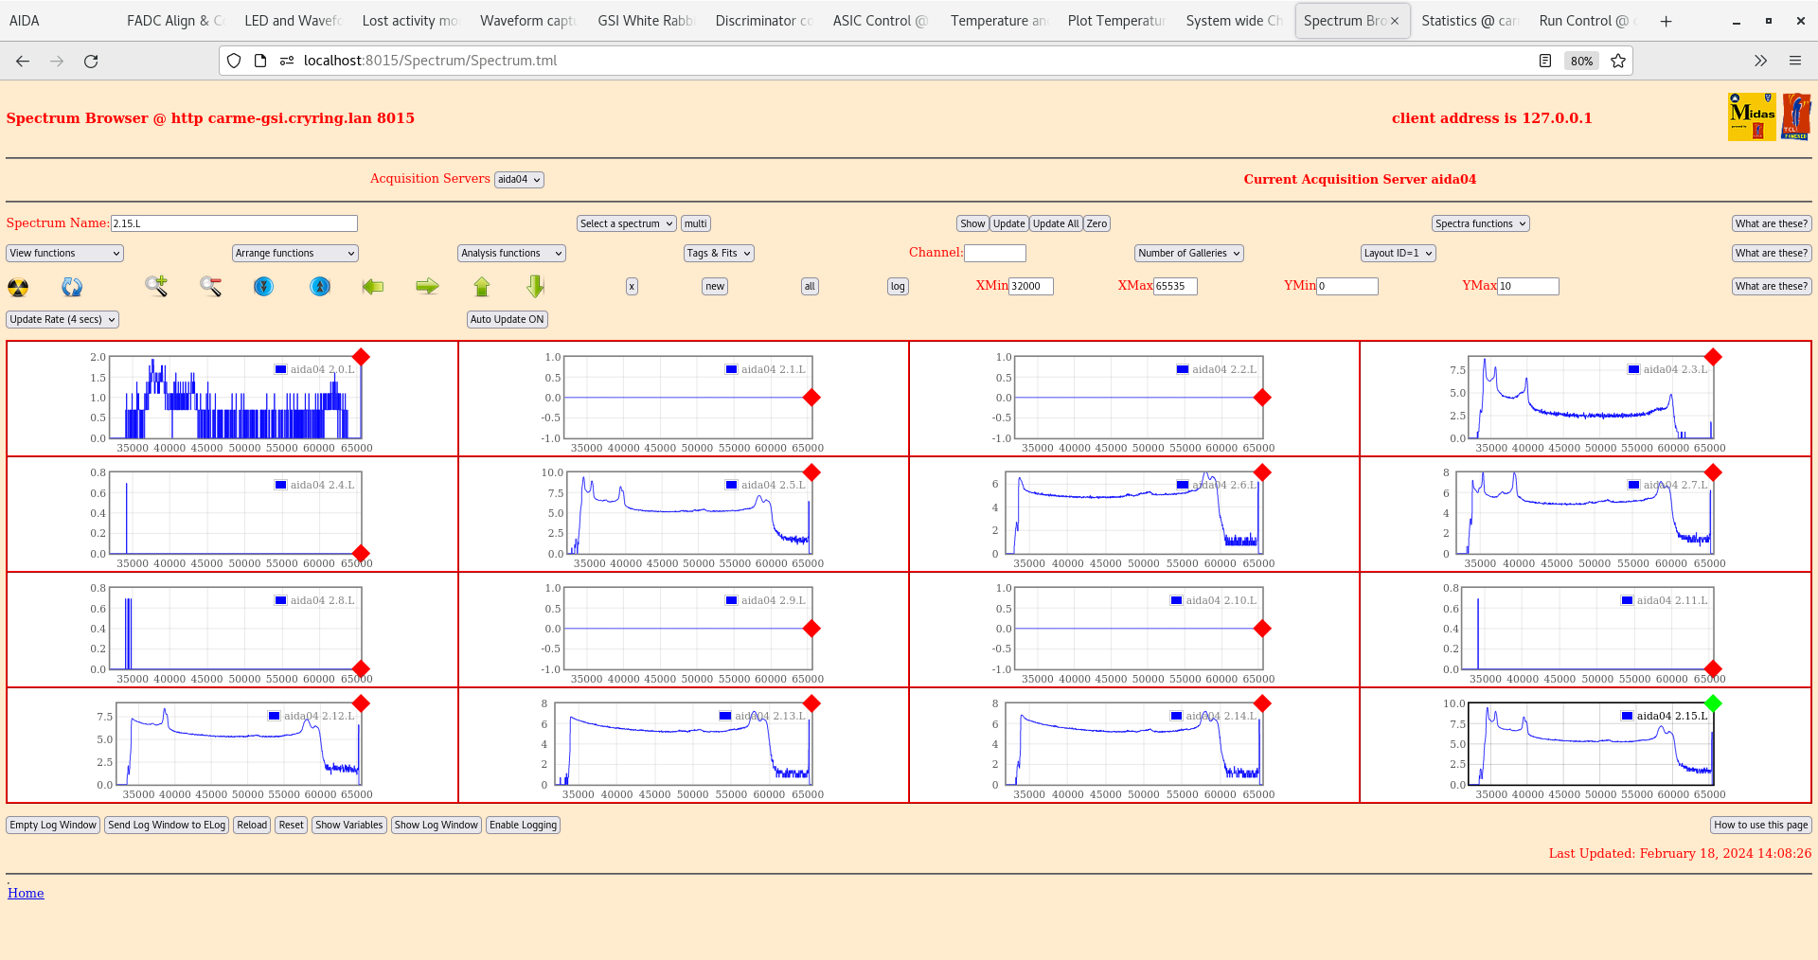
Task: Click the blue circle down-arrows icon
Action: click(x=263, y=286)
